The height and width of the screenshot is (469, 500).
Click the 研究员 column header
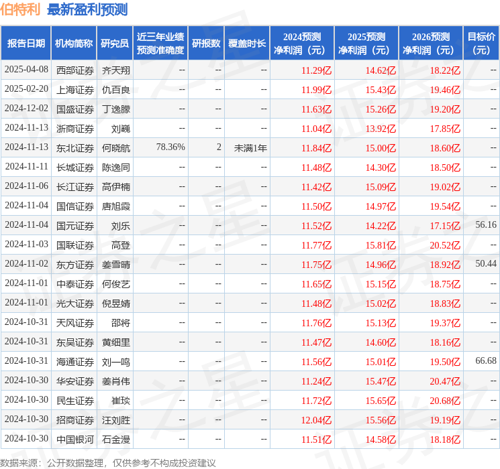point(115,44)
